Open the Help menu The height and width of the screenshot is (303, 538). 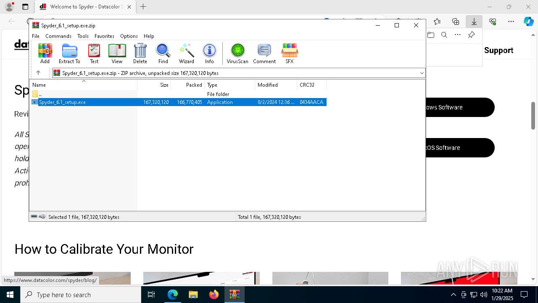[x=149, y=36]
